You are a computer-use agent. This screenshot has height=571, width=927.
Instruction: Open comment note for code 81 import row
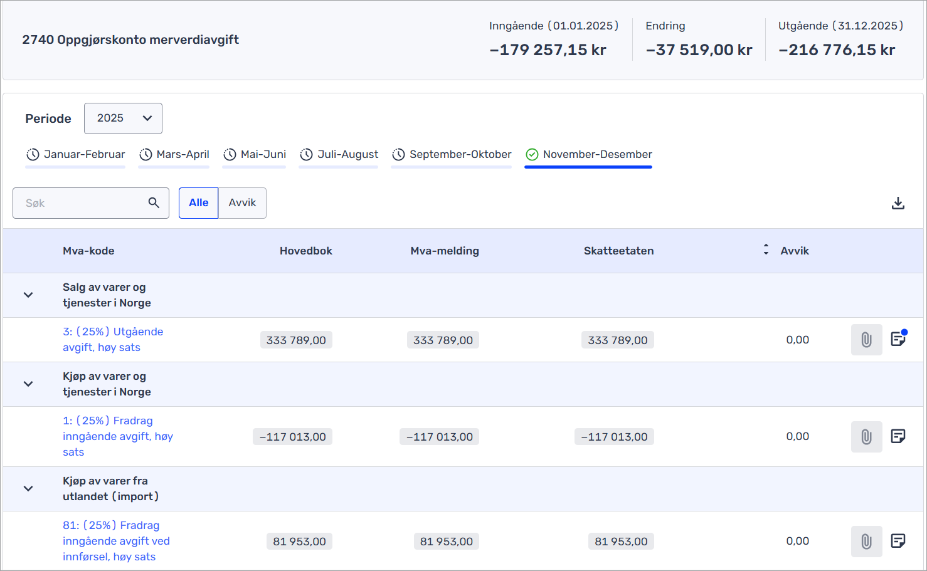[x=898, y=541]
